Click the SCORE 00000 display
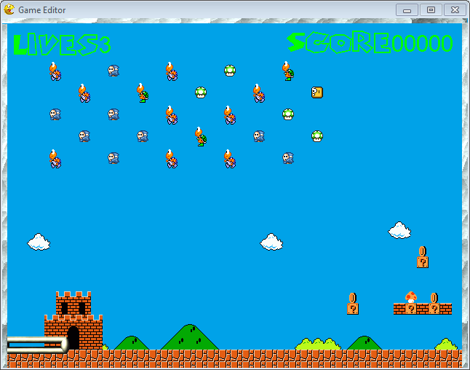470x370 pixels. (370, 43)
